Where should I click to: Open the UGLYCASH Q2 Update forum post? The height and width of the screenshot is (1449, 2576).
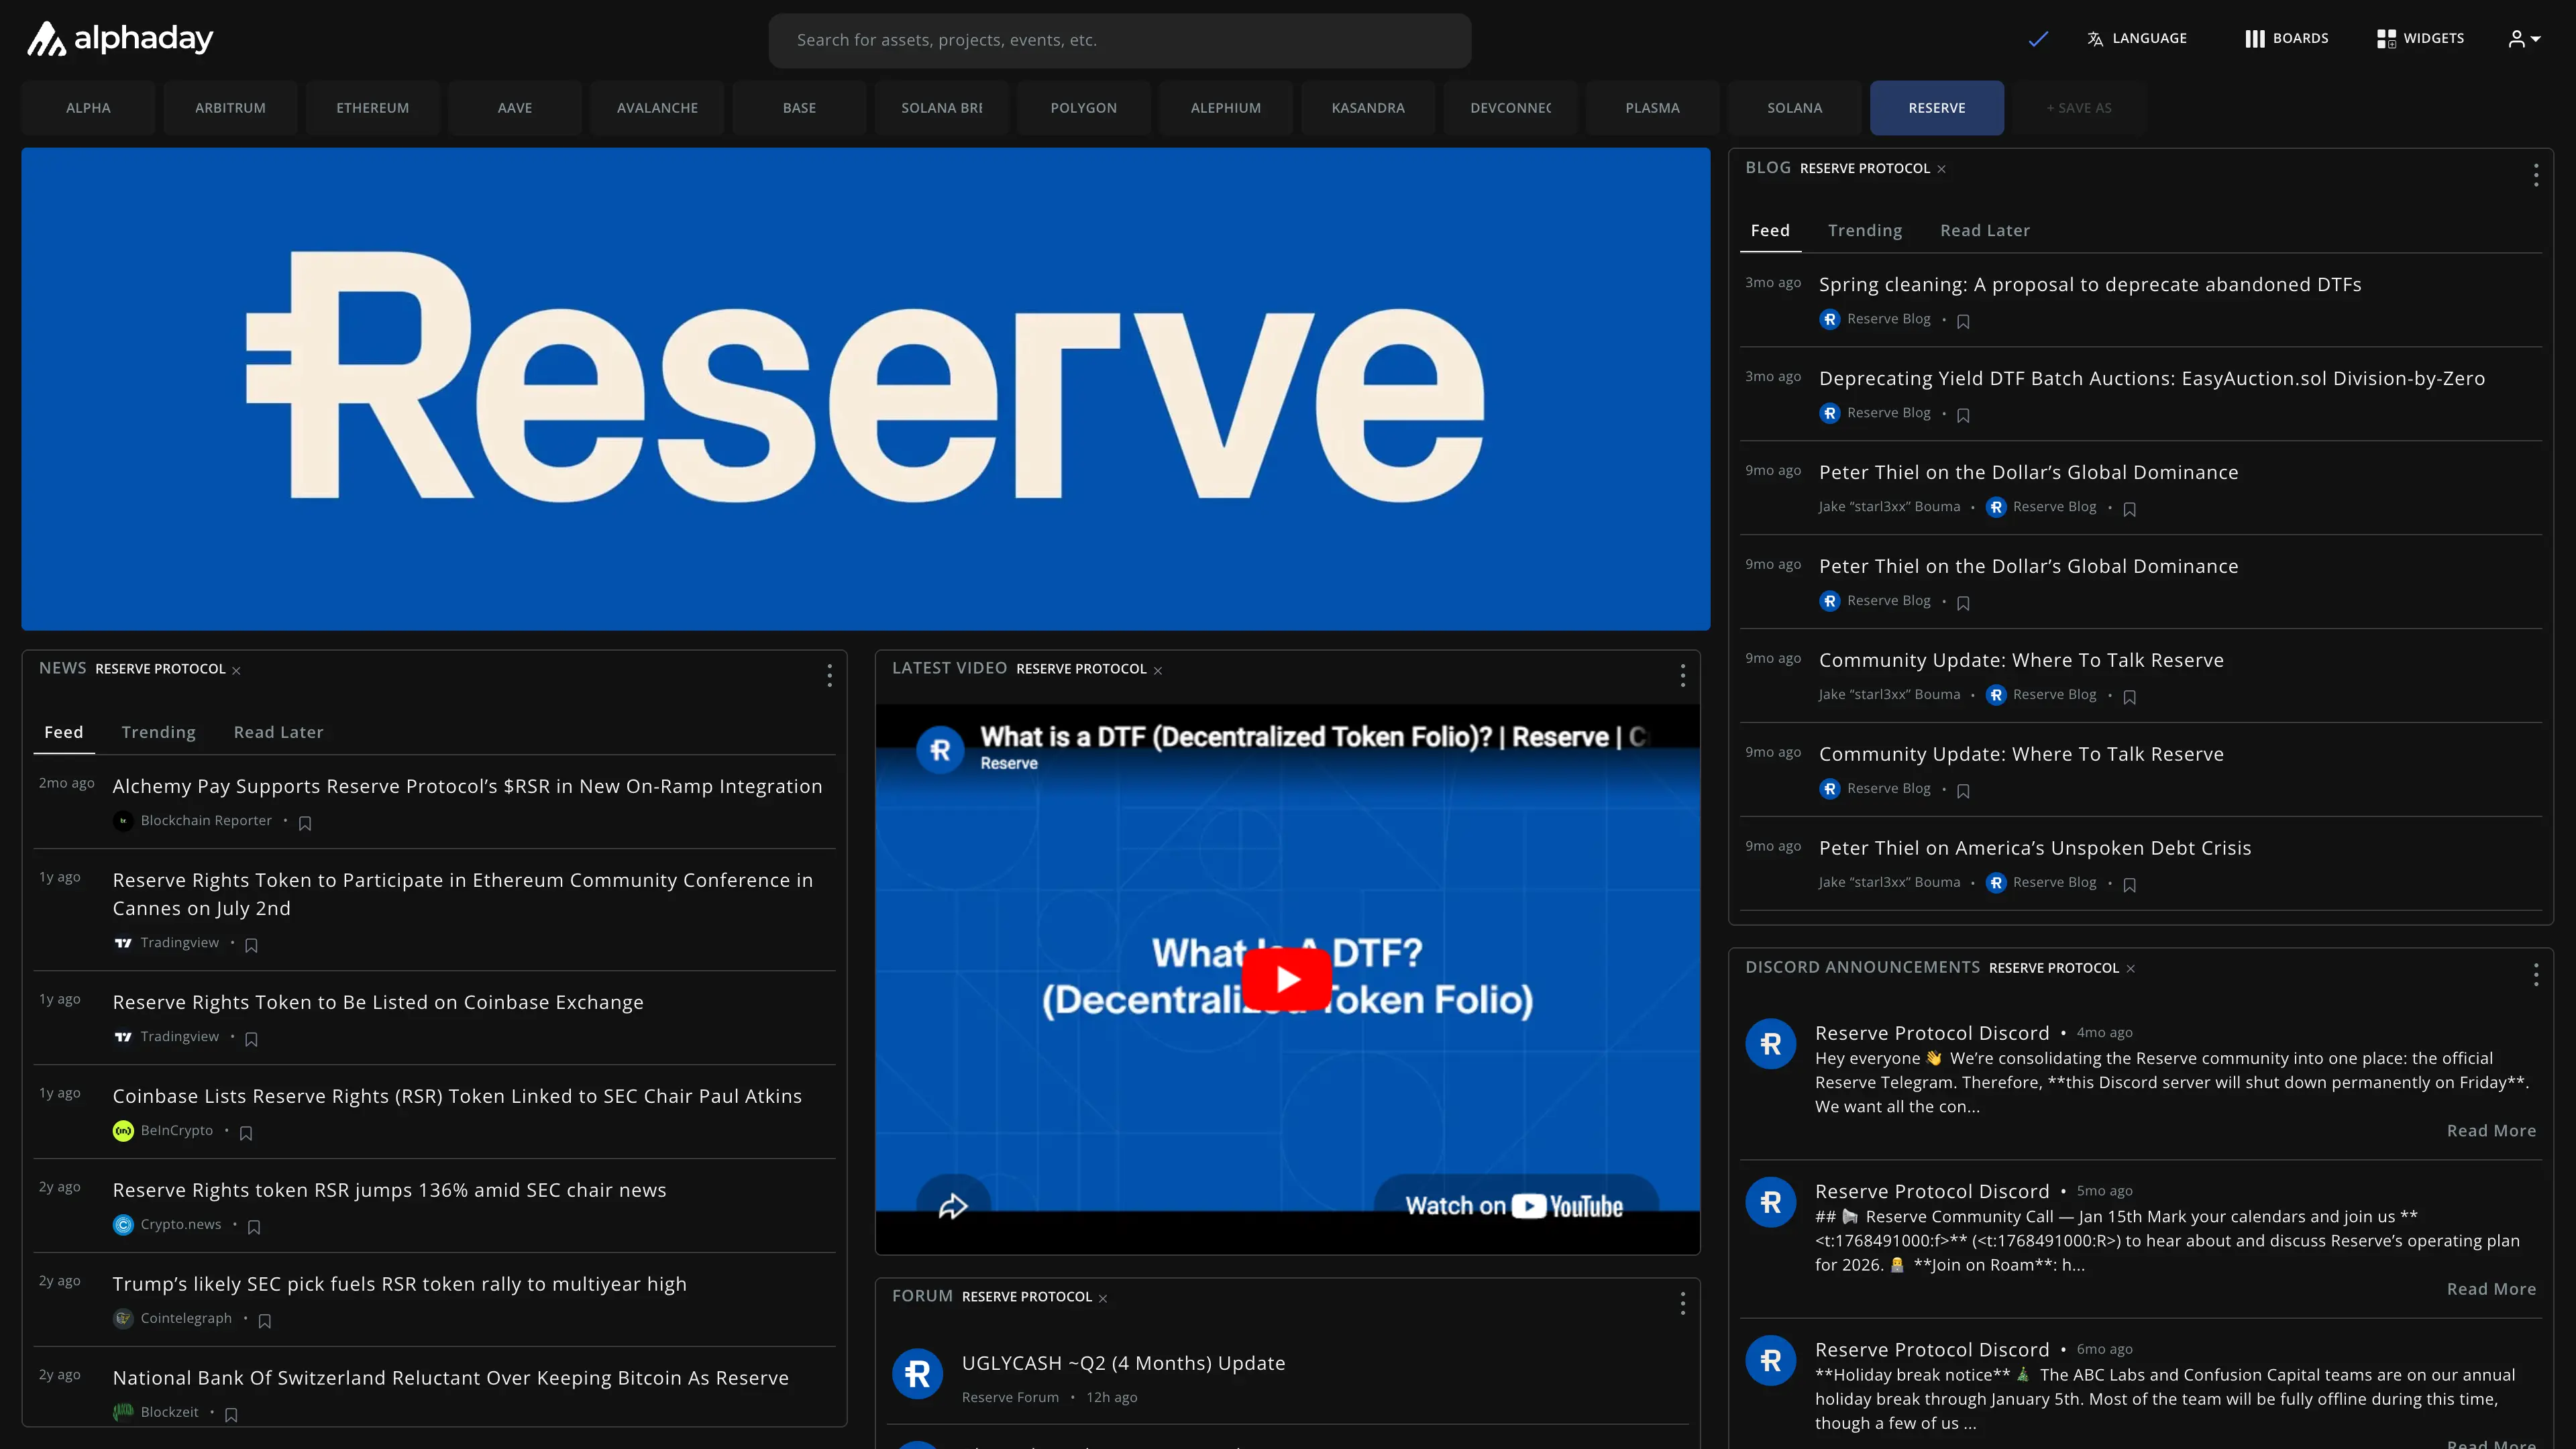tap(1124, 1364)
